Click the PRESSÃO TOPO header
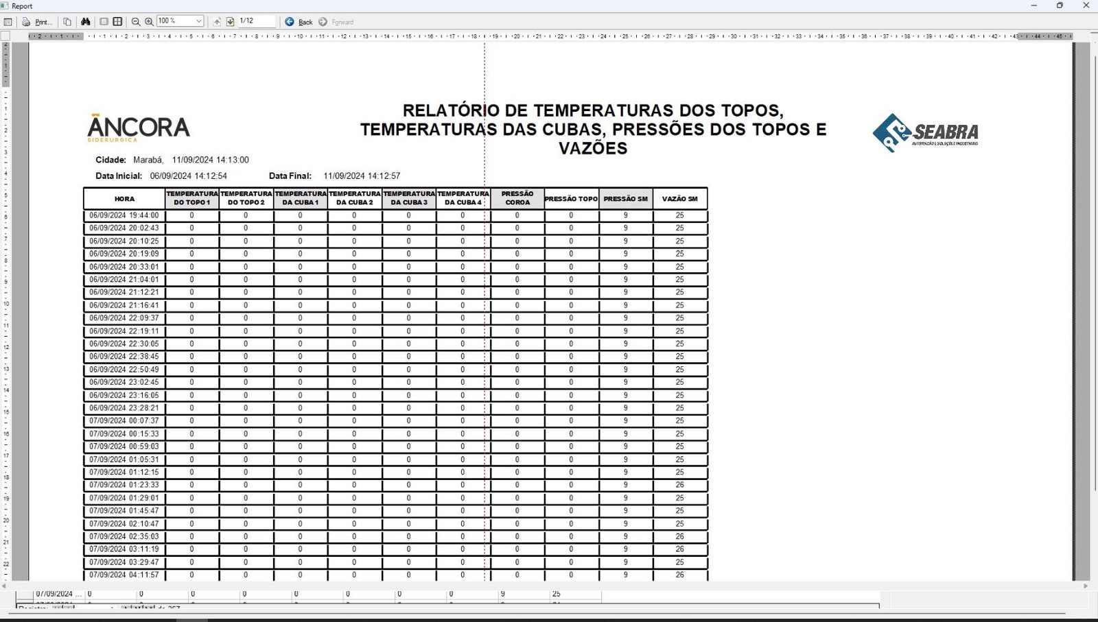The height and width of the screenshot is (622, 1098). point(572,199)
